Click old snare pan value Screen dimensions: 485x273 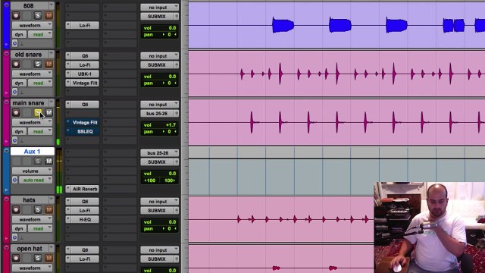tap(169, 83)
